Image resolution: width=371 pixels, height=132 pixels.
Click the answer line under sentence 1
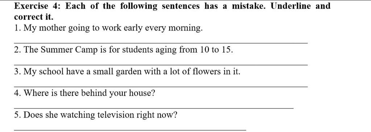tap(161, 43)
